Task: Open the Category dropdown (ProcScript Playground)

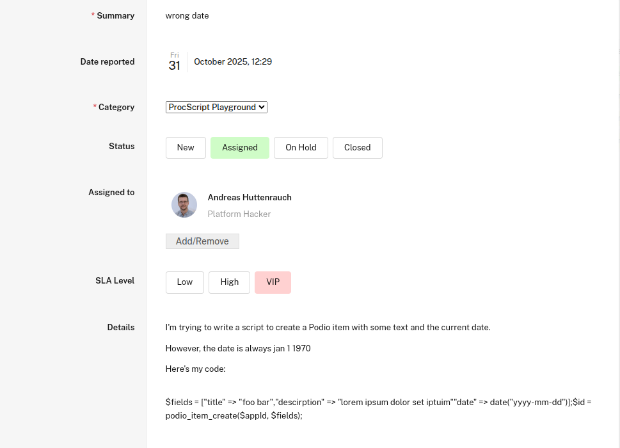Action: point(216,108)
